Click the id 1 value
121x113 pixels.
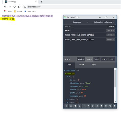point(79,80)
